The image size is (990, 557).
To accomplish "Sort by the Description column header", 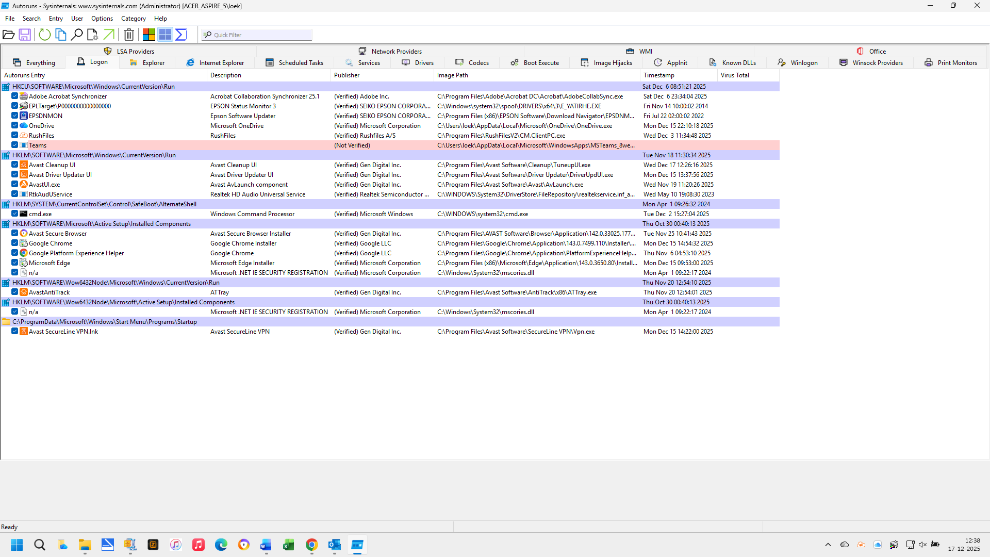I will click(x=269, y=75).
